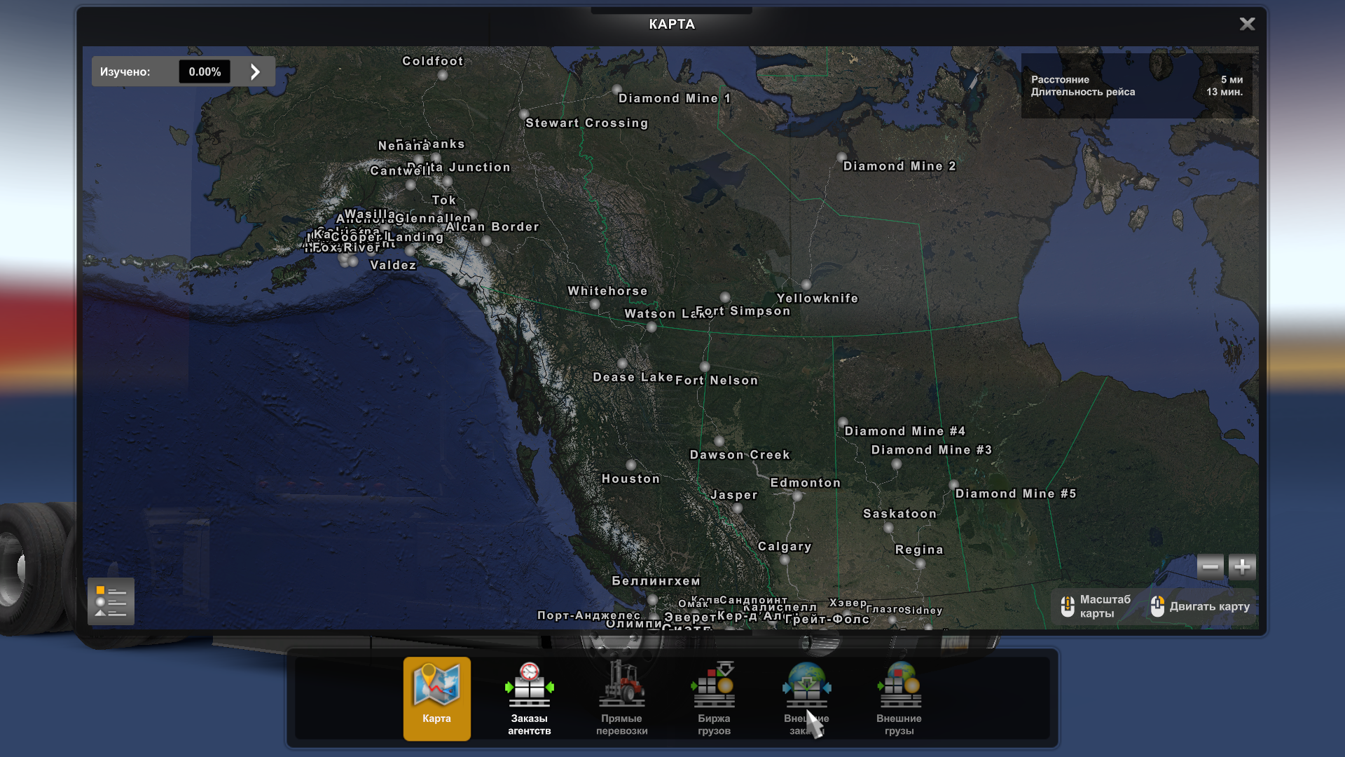Click the Порт-Анджелес city label

pos(589,615)
